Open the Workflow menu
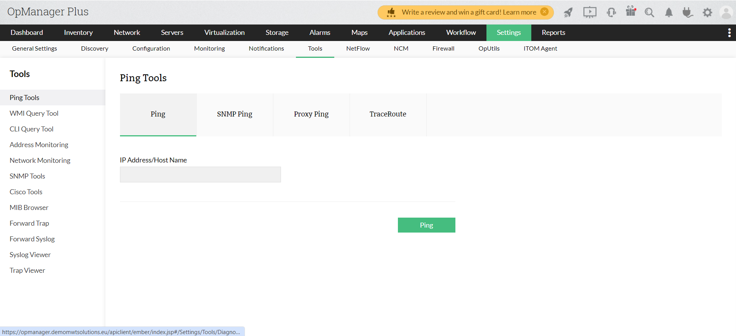Screen dimensions: 736x336 461,33
